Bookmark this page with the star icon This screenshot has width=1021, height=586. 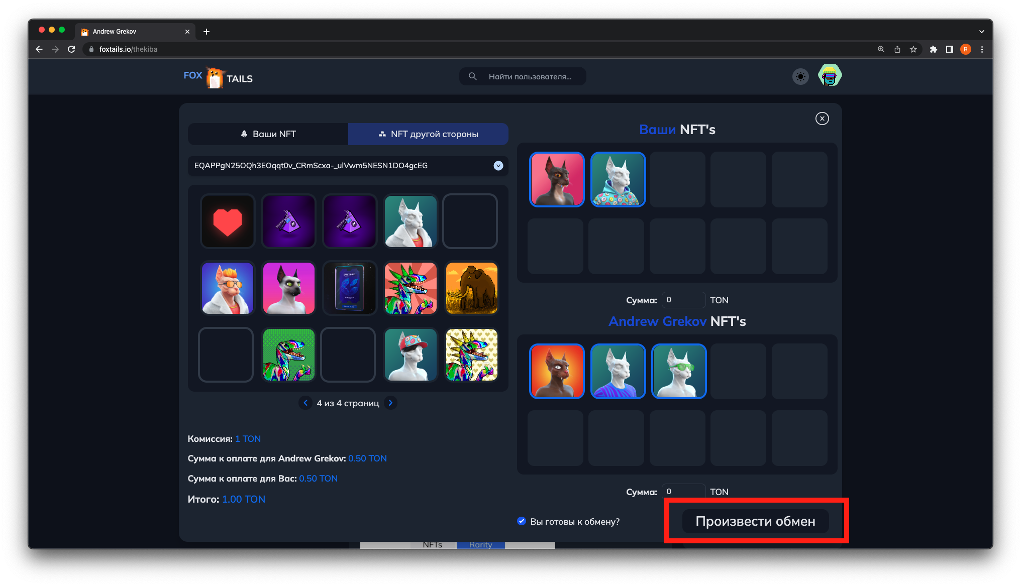913,49
